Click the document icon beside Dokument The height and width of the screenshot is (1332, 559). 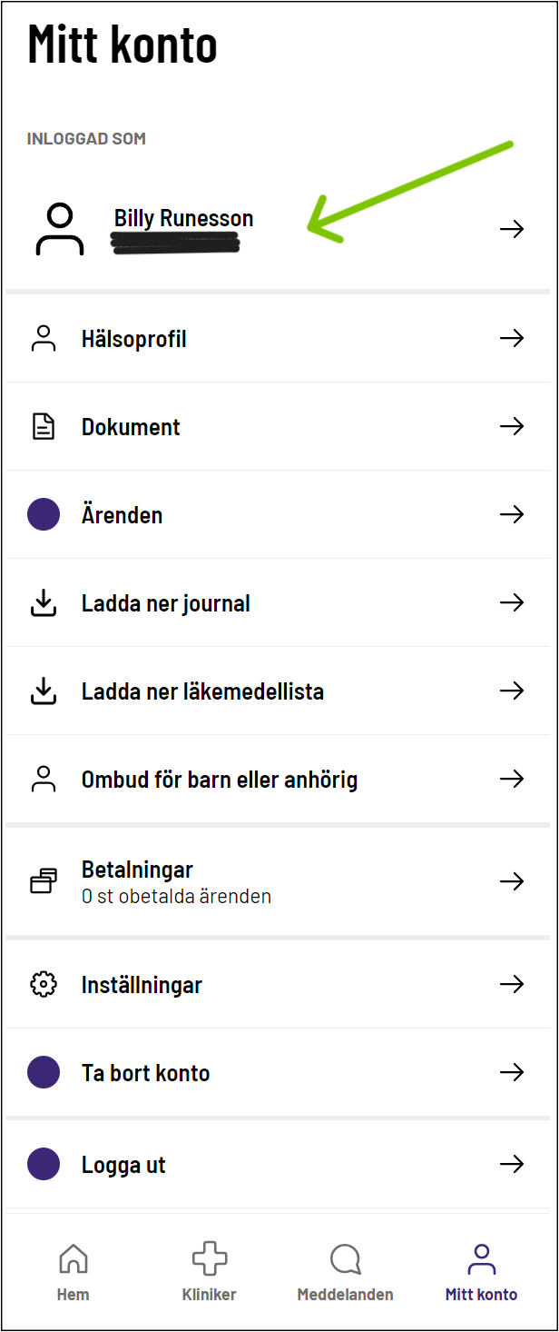point(43,426)
